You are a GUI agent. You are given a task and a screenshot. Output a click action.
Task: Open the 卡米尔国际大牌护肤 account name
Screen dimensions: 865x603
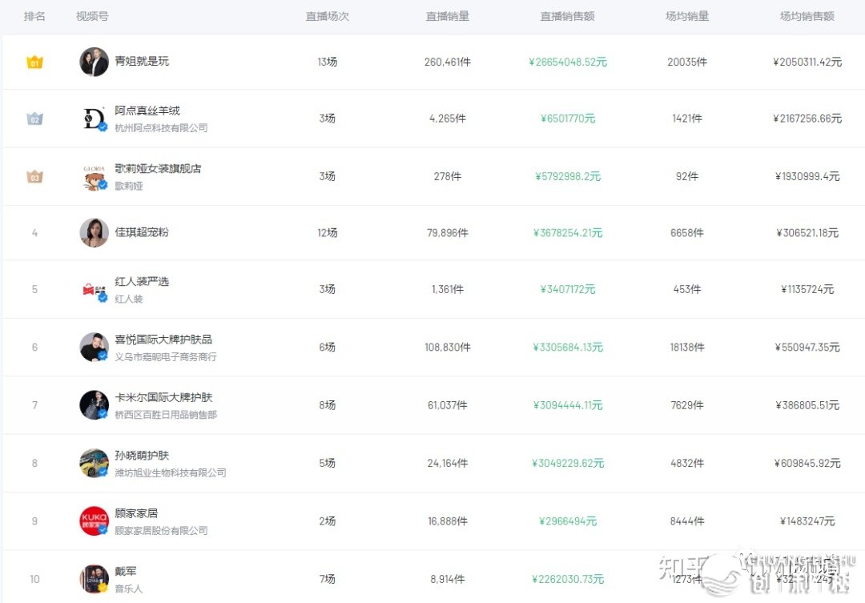point(163,397)
